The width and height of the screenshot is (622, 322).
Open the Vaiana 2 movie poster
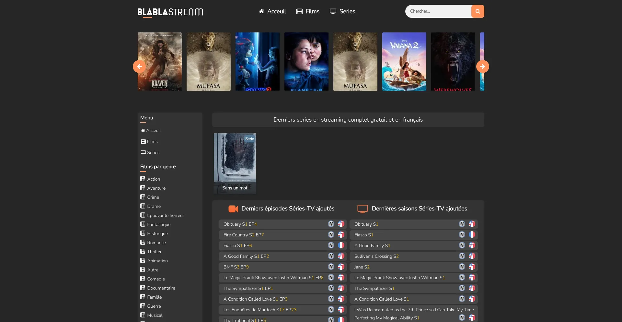click(x=404, y=62)
